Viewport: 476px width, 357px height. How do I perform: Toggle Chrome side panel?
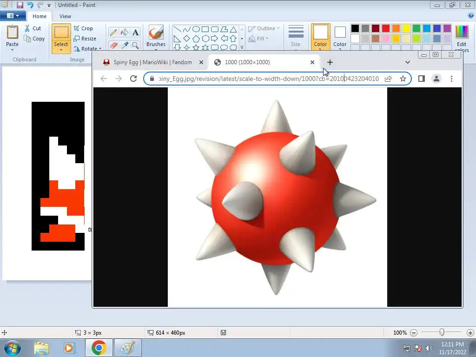point(421,79)
